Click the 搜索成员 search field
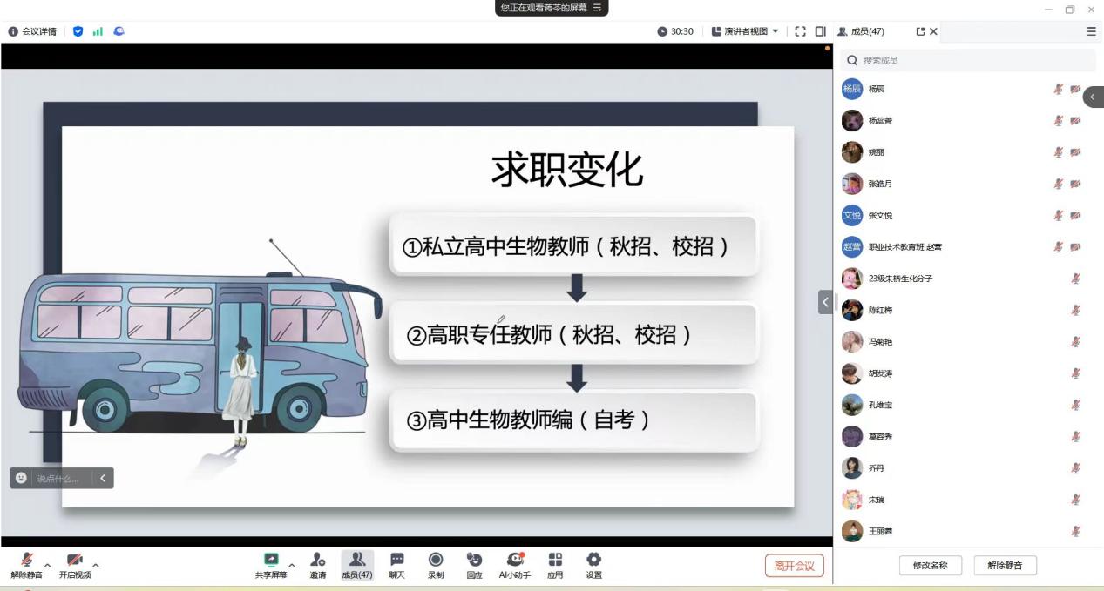Viewport: 1104px width, 591px height. [967, 60]
